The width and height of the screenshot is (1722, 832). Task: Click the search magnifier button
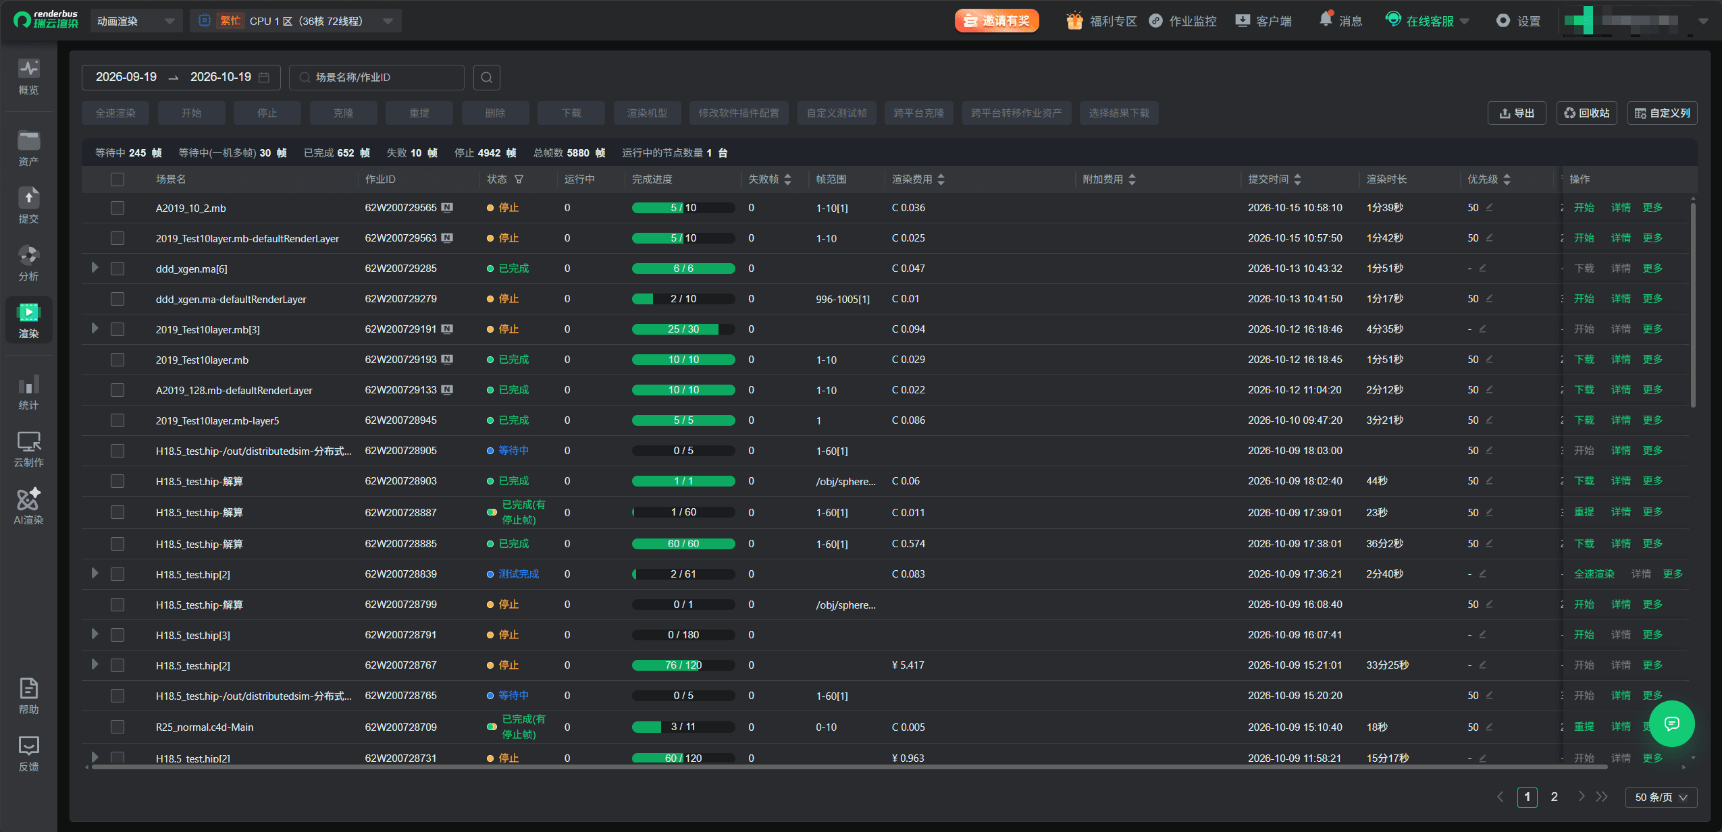(486, 78)
